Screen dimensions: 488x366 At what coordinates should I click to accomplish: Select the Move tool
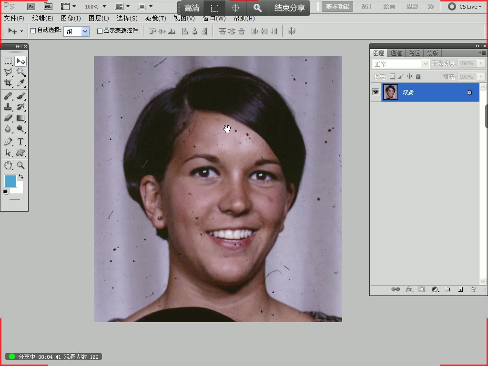(x=20, y=61)
